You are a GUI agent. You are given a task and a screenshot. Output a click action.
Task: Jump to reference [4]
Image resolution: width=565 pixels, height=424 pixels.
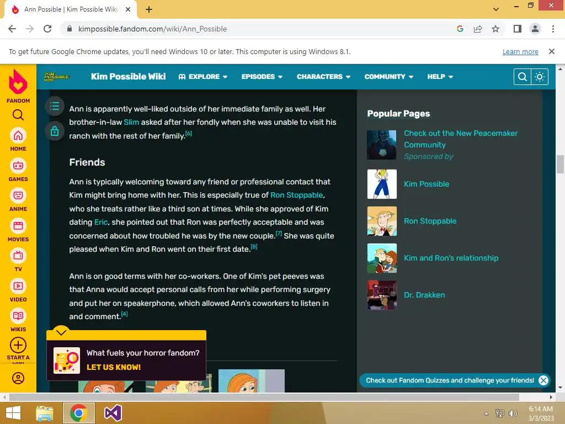tap(124, 314)
